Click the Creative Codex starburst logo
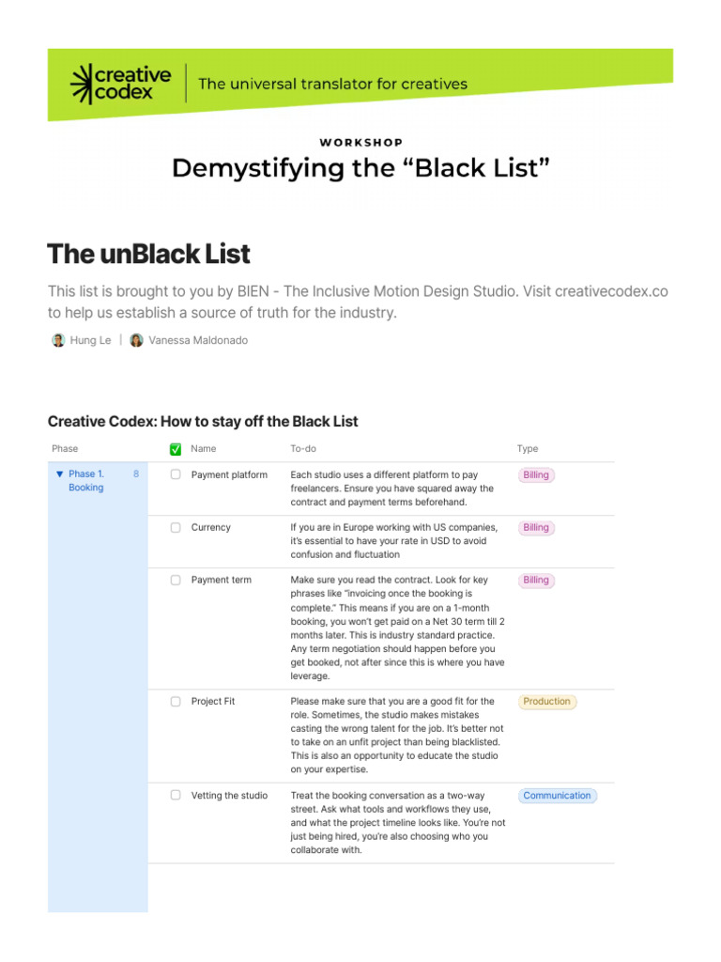The width and height of the screenshot is (721, 962). click(85, 84)
